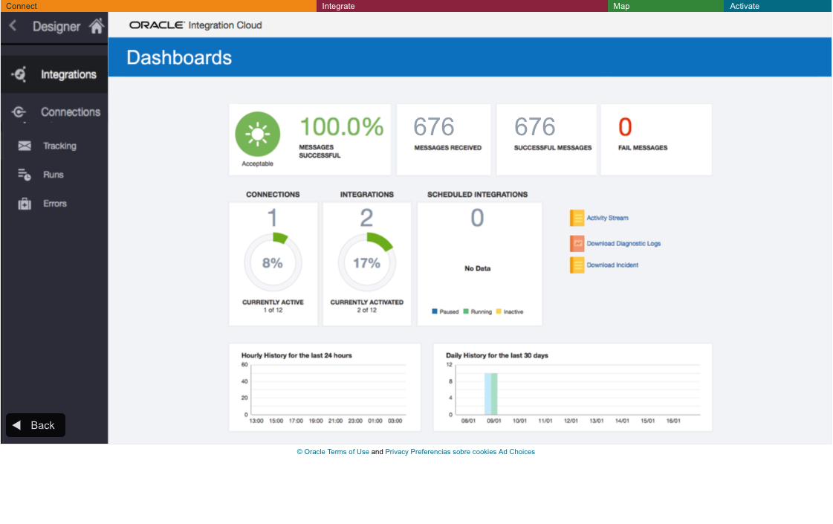This screenshot has height=524, width=833.
Task: Open the Runs section icon
Action: coord(24,174)
